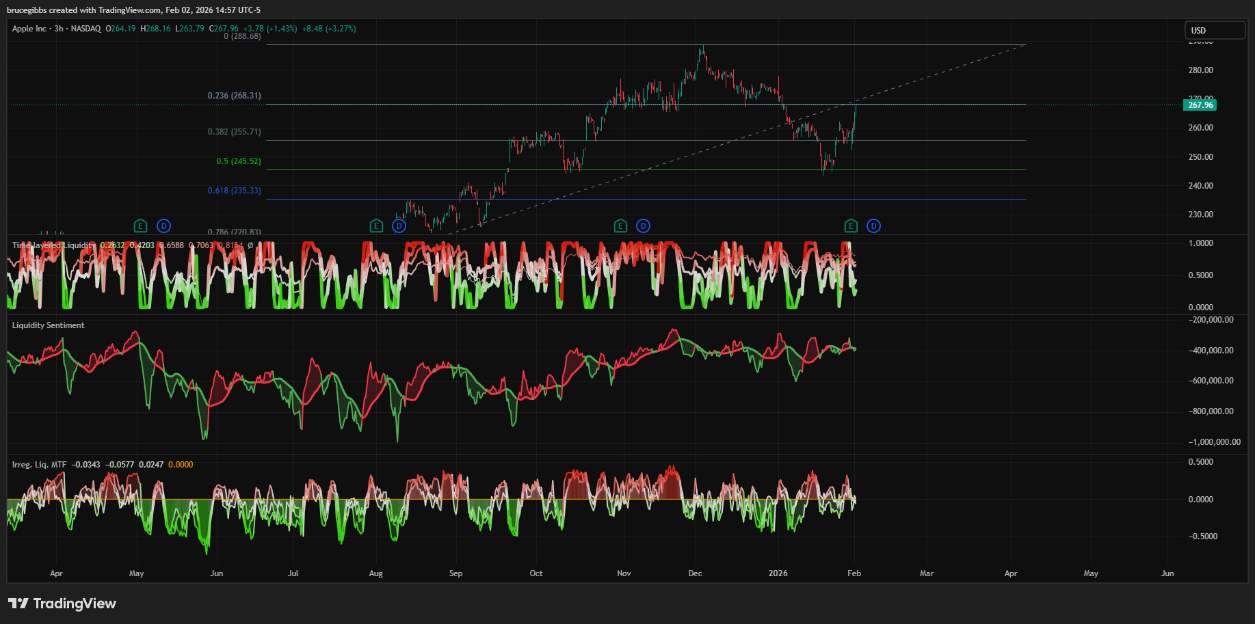1255x624 pixels.
Task: Select the earnings E marker near November
Action: 620,226
